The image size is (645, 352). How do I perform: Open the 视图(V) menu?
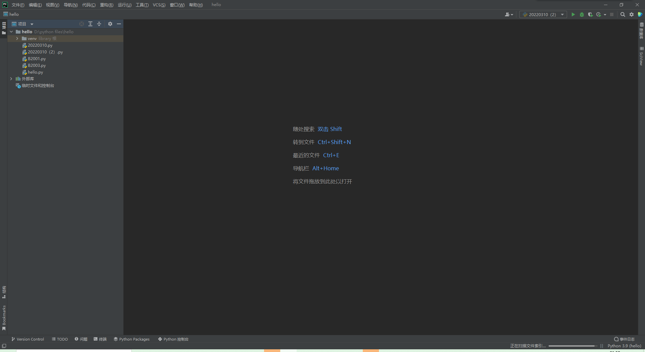coord(52,5)
